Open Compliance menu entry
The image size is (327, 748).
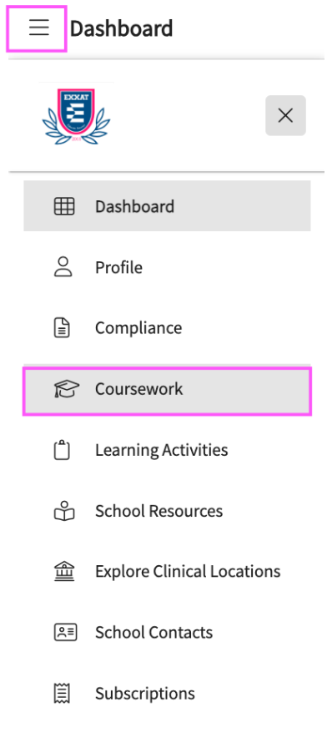tap(168, 328)
